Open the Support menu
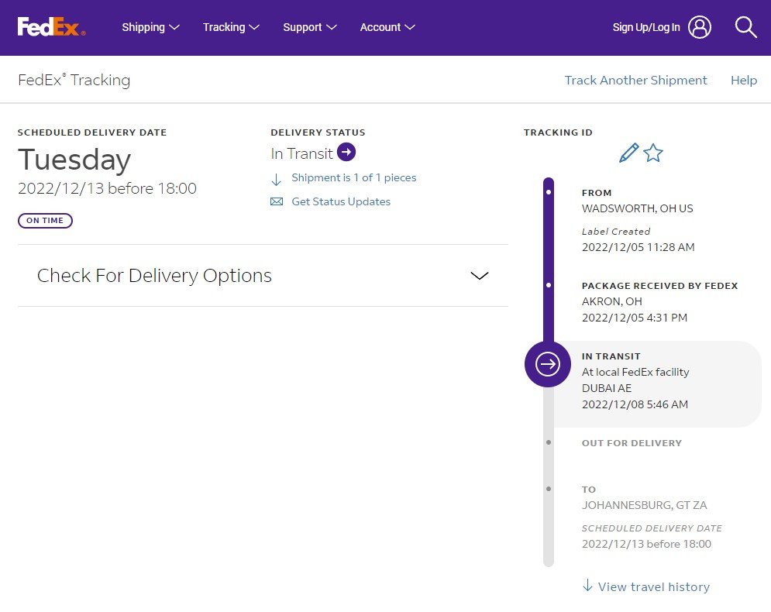The width and height of the screenshot is (771, 612). tap(310, 28)
